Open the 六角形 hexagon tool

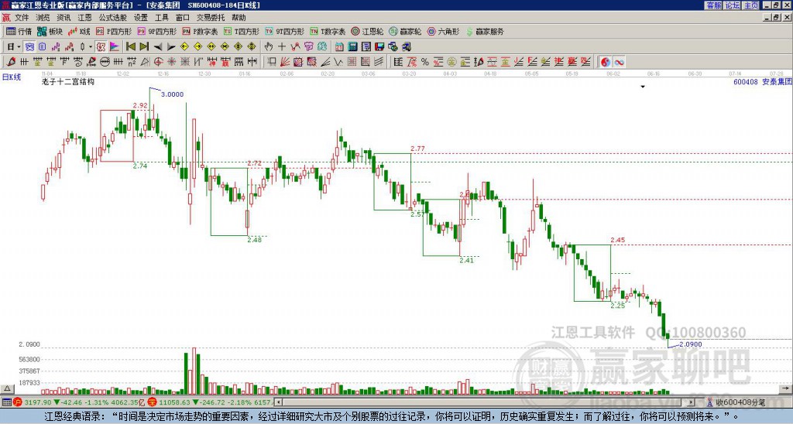tap(443, 31)
